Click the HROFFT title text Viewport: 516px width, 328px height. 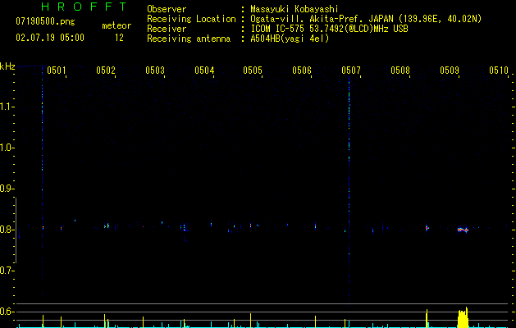pos(84,7)
